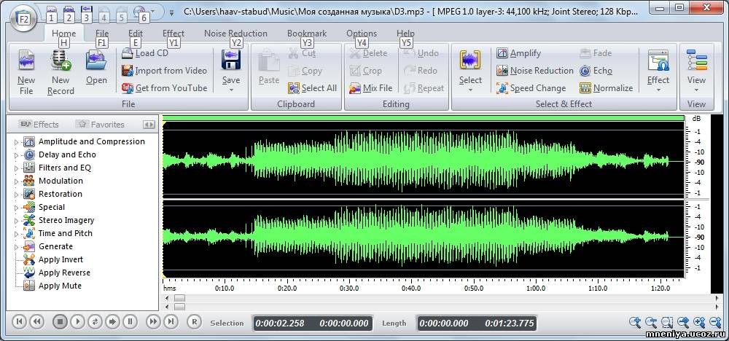Click the View icon in ribbon

pyautogui.click(x=696, y=60)
